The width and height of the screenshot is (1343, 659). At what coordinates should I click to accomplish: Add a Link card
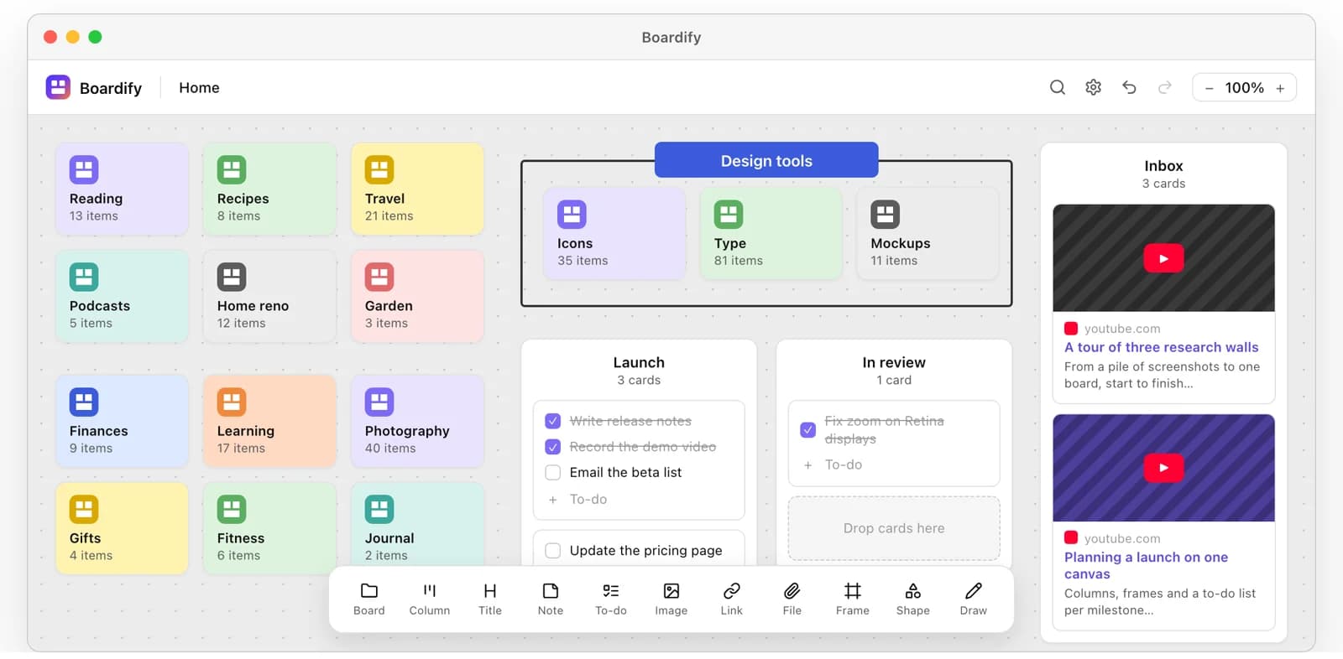click(x=731, y=599)
